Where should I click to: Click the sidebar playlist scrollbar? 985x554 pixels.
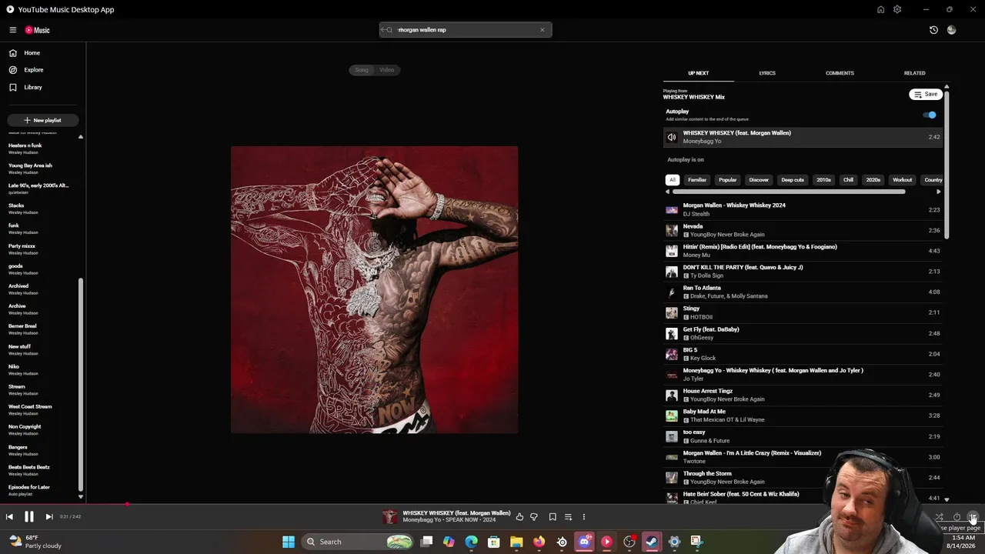80,384
